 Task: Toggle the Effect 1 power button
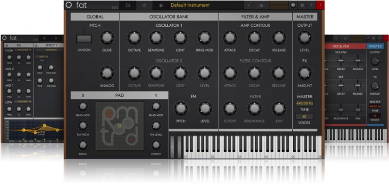[x=35, y=45]
